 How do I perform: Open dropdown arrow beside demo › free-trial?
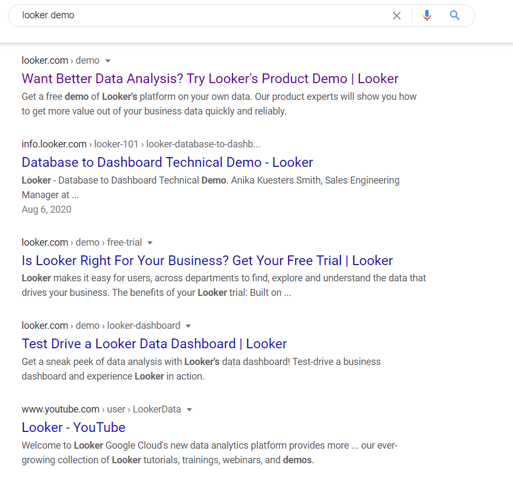click(x=150, y=243)
